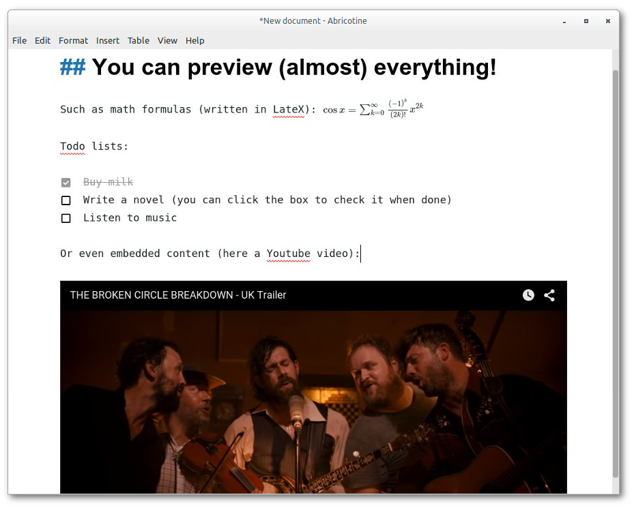Click the cosine LaTeX math formula preview
Viewport: 634px width, 510px height.
373,109
